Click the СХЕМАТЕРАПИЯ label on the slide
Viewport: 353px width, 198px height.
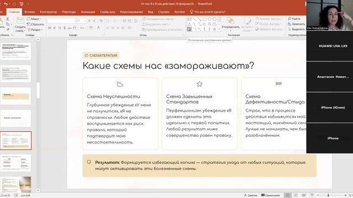tap(101, 55)
